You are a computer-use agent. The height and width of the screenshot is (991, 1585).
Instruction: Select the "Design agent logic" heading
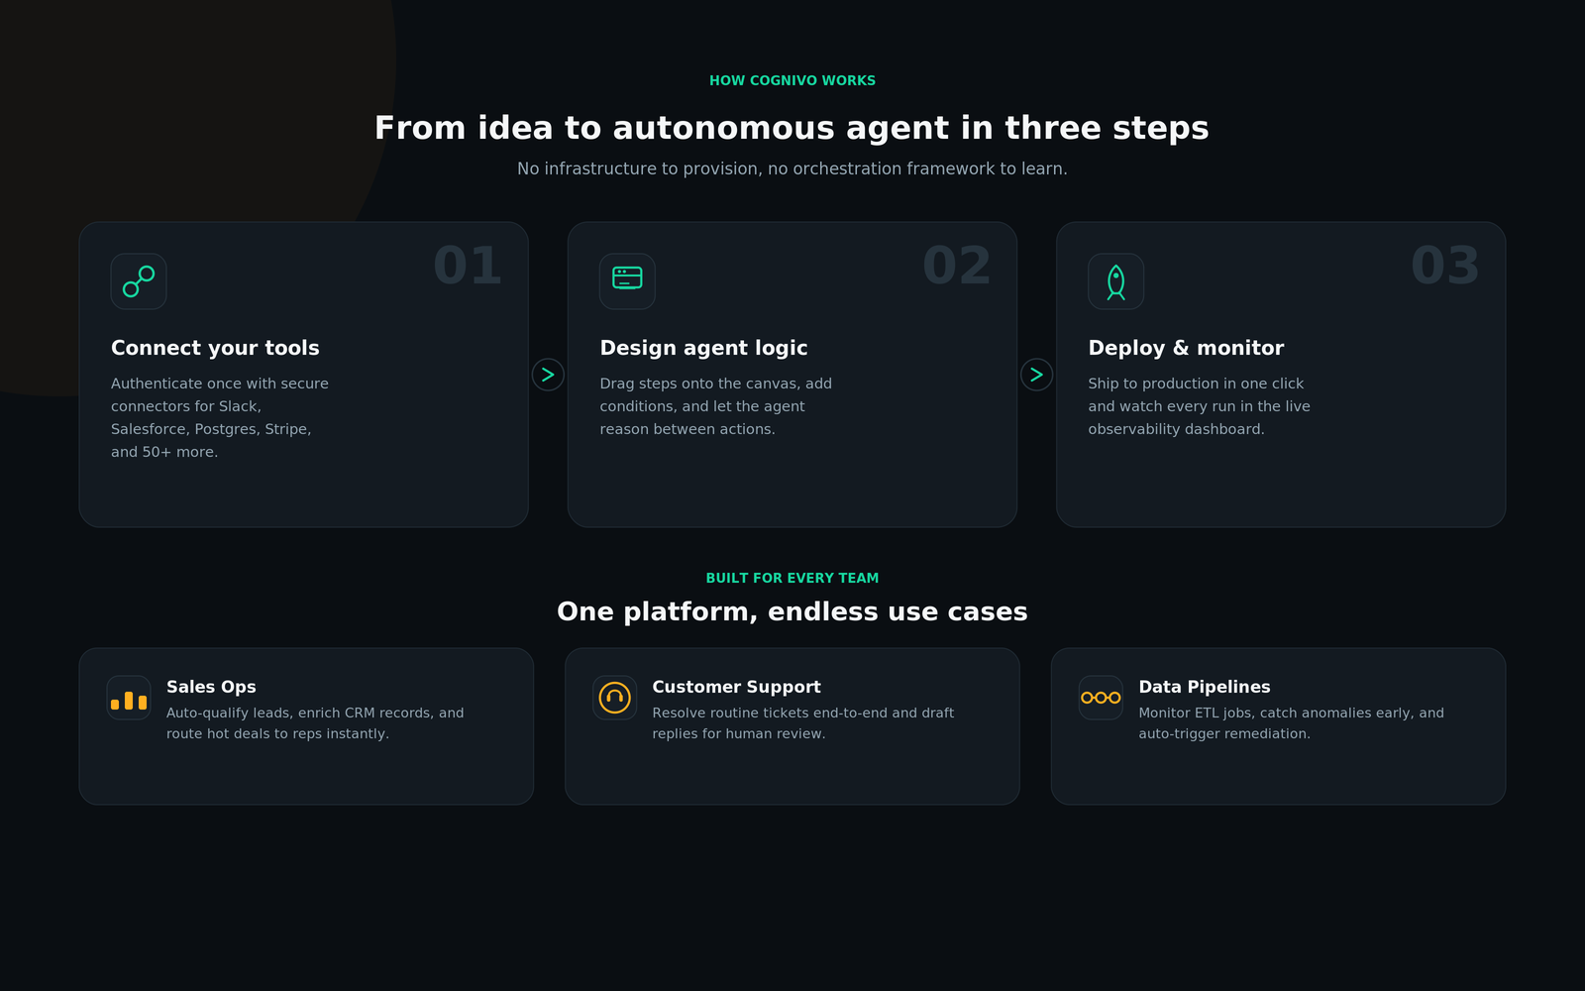tap(703, 348)
